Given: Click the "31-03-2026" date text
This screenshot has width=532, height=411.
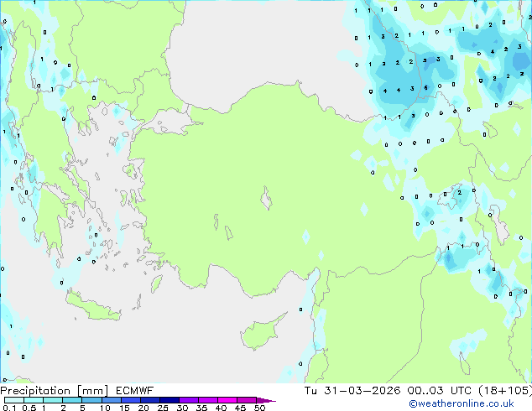Looking at the screenshot, I should (362, 391).
